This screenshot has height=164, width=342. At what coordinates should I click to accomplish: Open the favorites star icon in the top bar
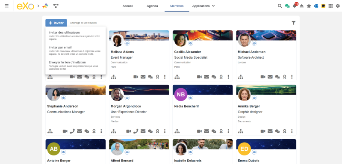309,6
